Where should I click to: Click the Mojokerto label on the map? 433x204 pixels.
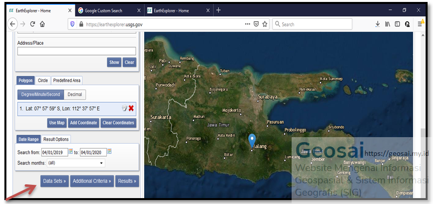pyautogui.click(x=232, y=111)
